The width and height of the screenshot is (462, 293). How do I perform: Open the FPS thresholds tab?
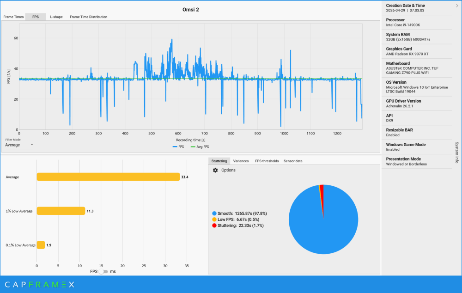click(x=267, y=161)
